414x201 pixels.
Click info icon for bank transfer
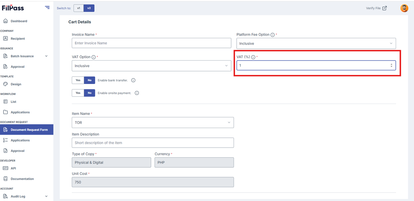point(133,80)
